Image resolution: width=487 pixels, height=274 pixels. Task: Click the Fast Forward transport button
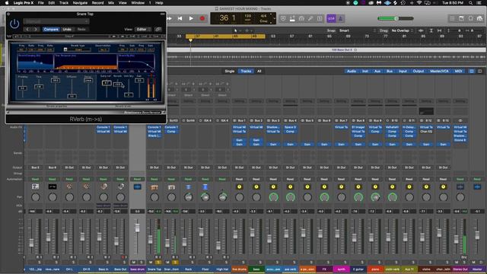point(170,18)
